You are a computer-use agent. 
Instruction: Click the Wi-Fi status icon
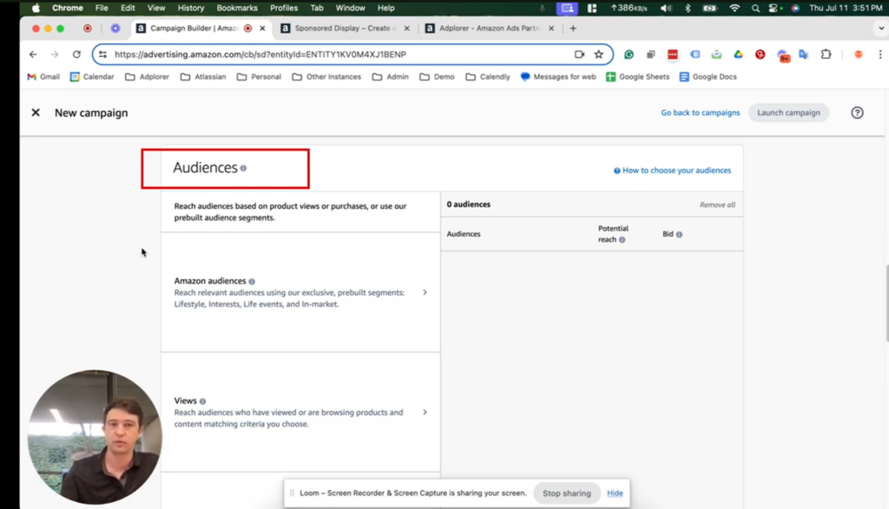pos(734,8)
